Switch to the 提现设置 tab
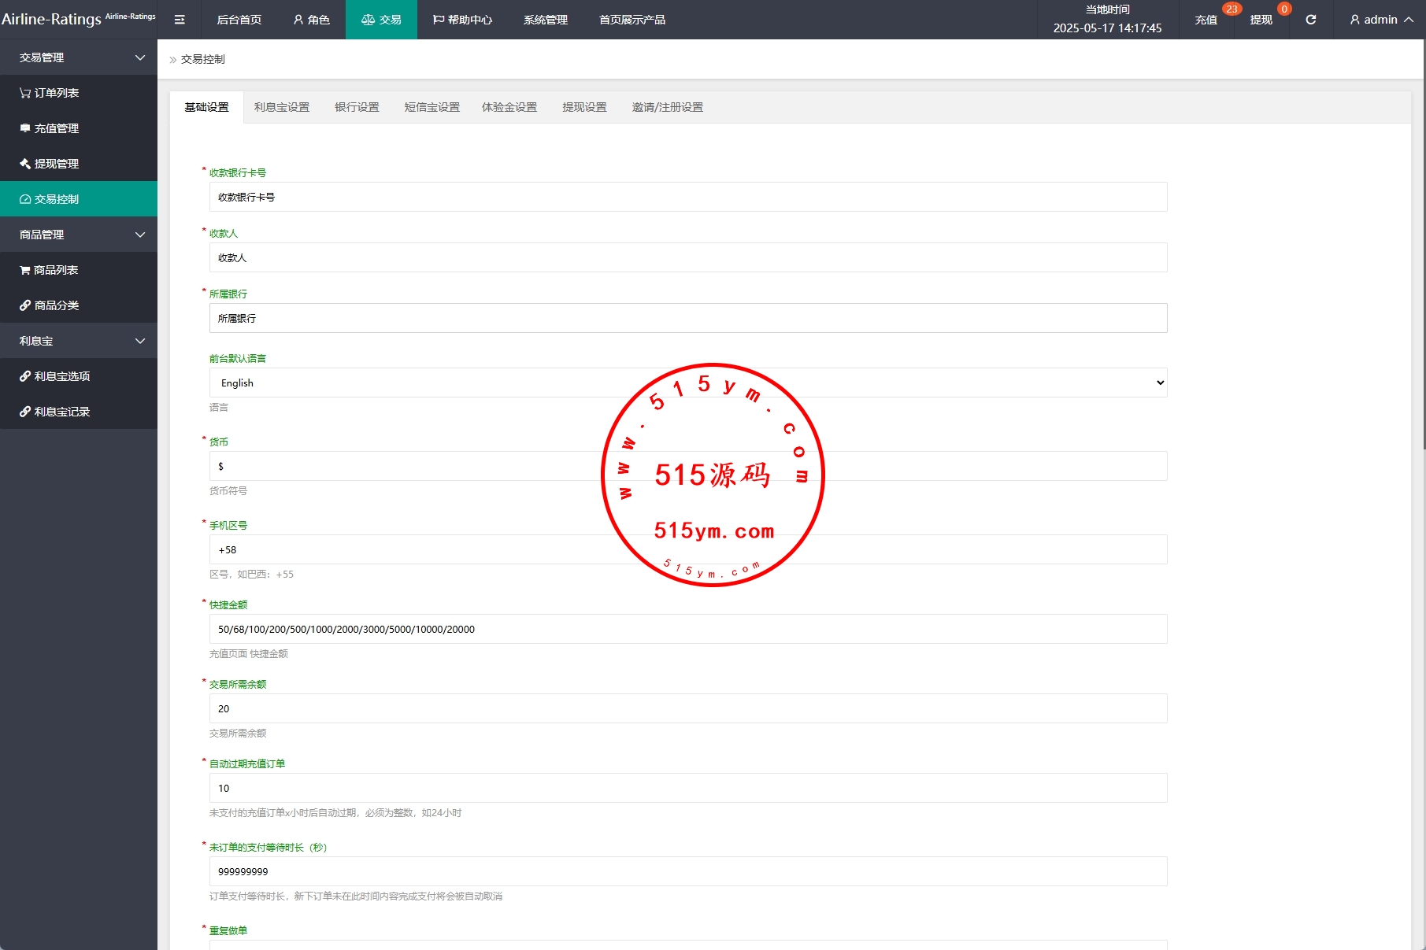The image size is (1426, 950). [x=584, y=107]
